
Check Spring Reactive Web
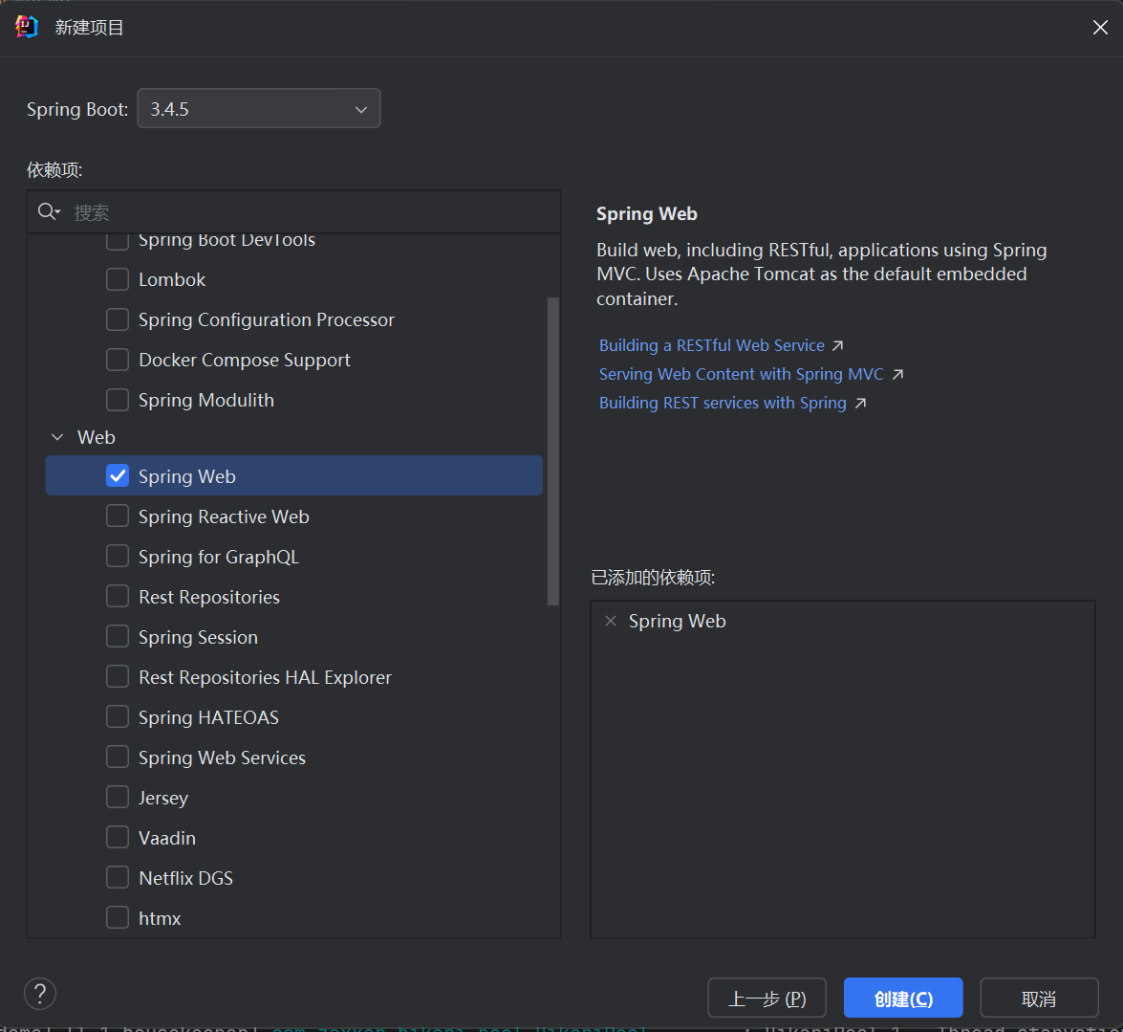pos(118,516)
